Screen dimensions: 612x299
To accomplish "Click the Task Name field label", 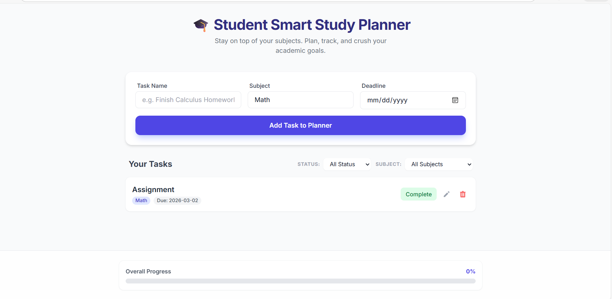I will 152,86.
